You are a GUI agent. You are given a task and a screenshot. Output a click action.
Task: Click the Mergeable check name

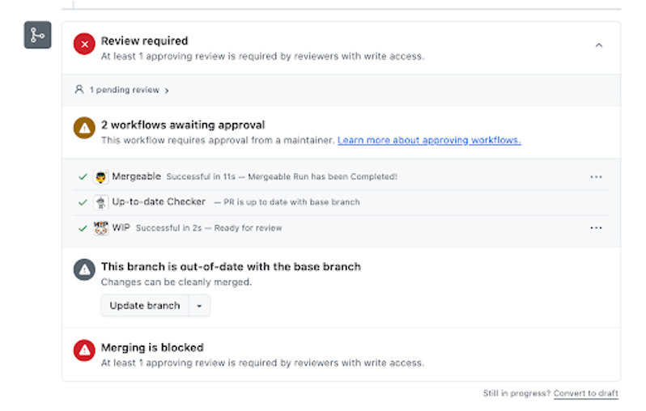136,177
